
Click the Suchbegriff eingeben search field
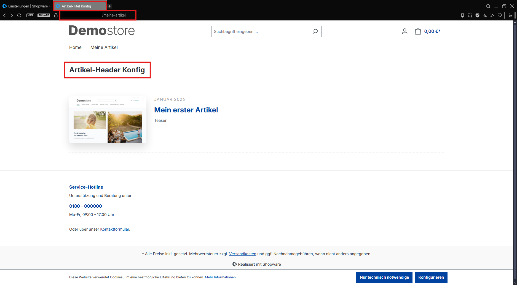click(261, 31)
